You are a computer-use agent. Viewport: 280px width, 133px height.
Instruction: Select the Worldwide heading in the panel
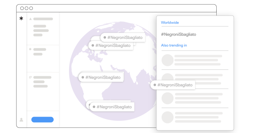tap(170, 23)
